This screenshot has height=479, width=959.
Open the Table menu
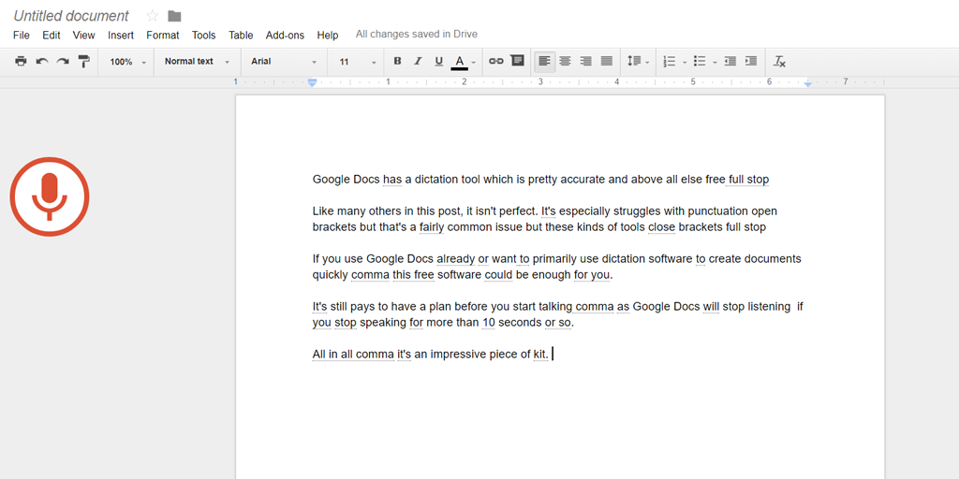click(241, 35)
